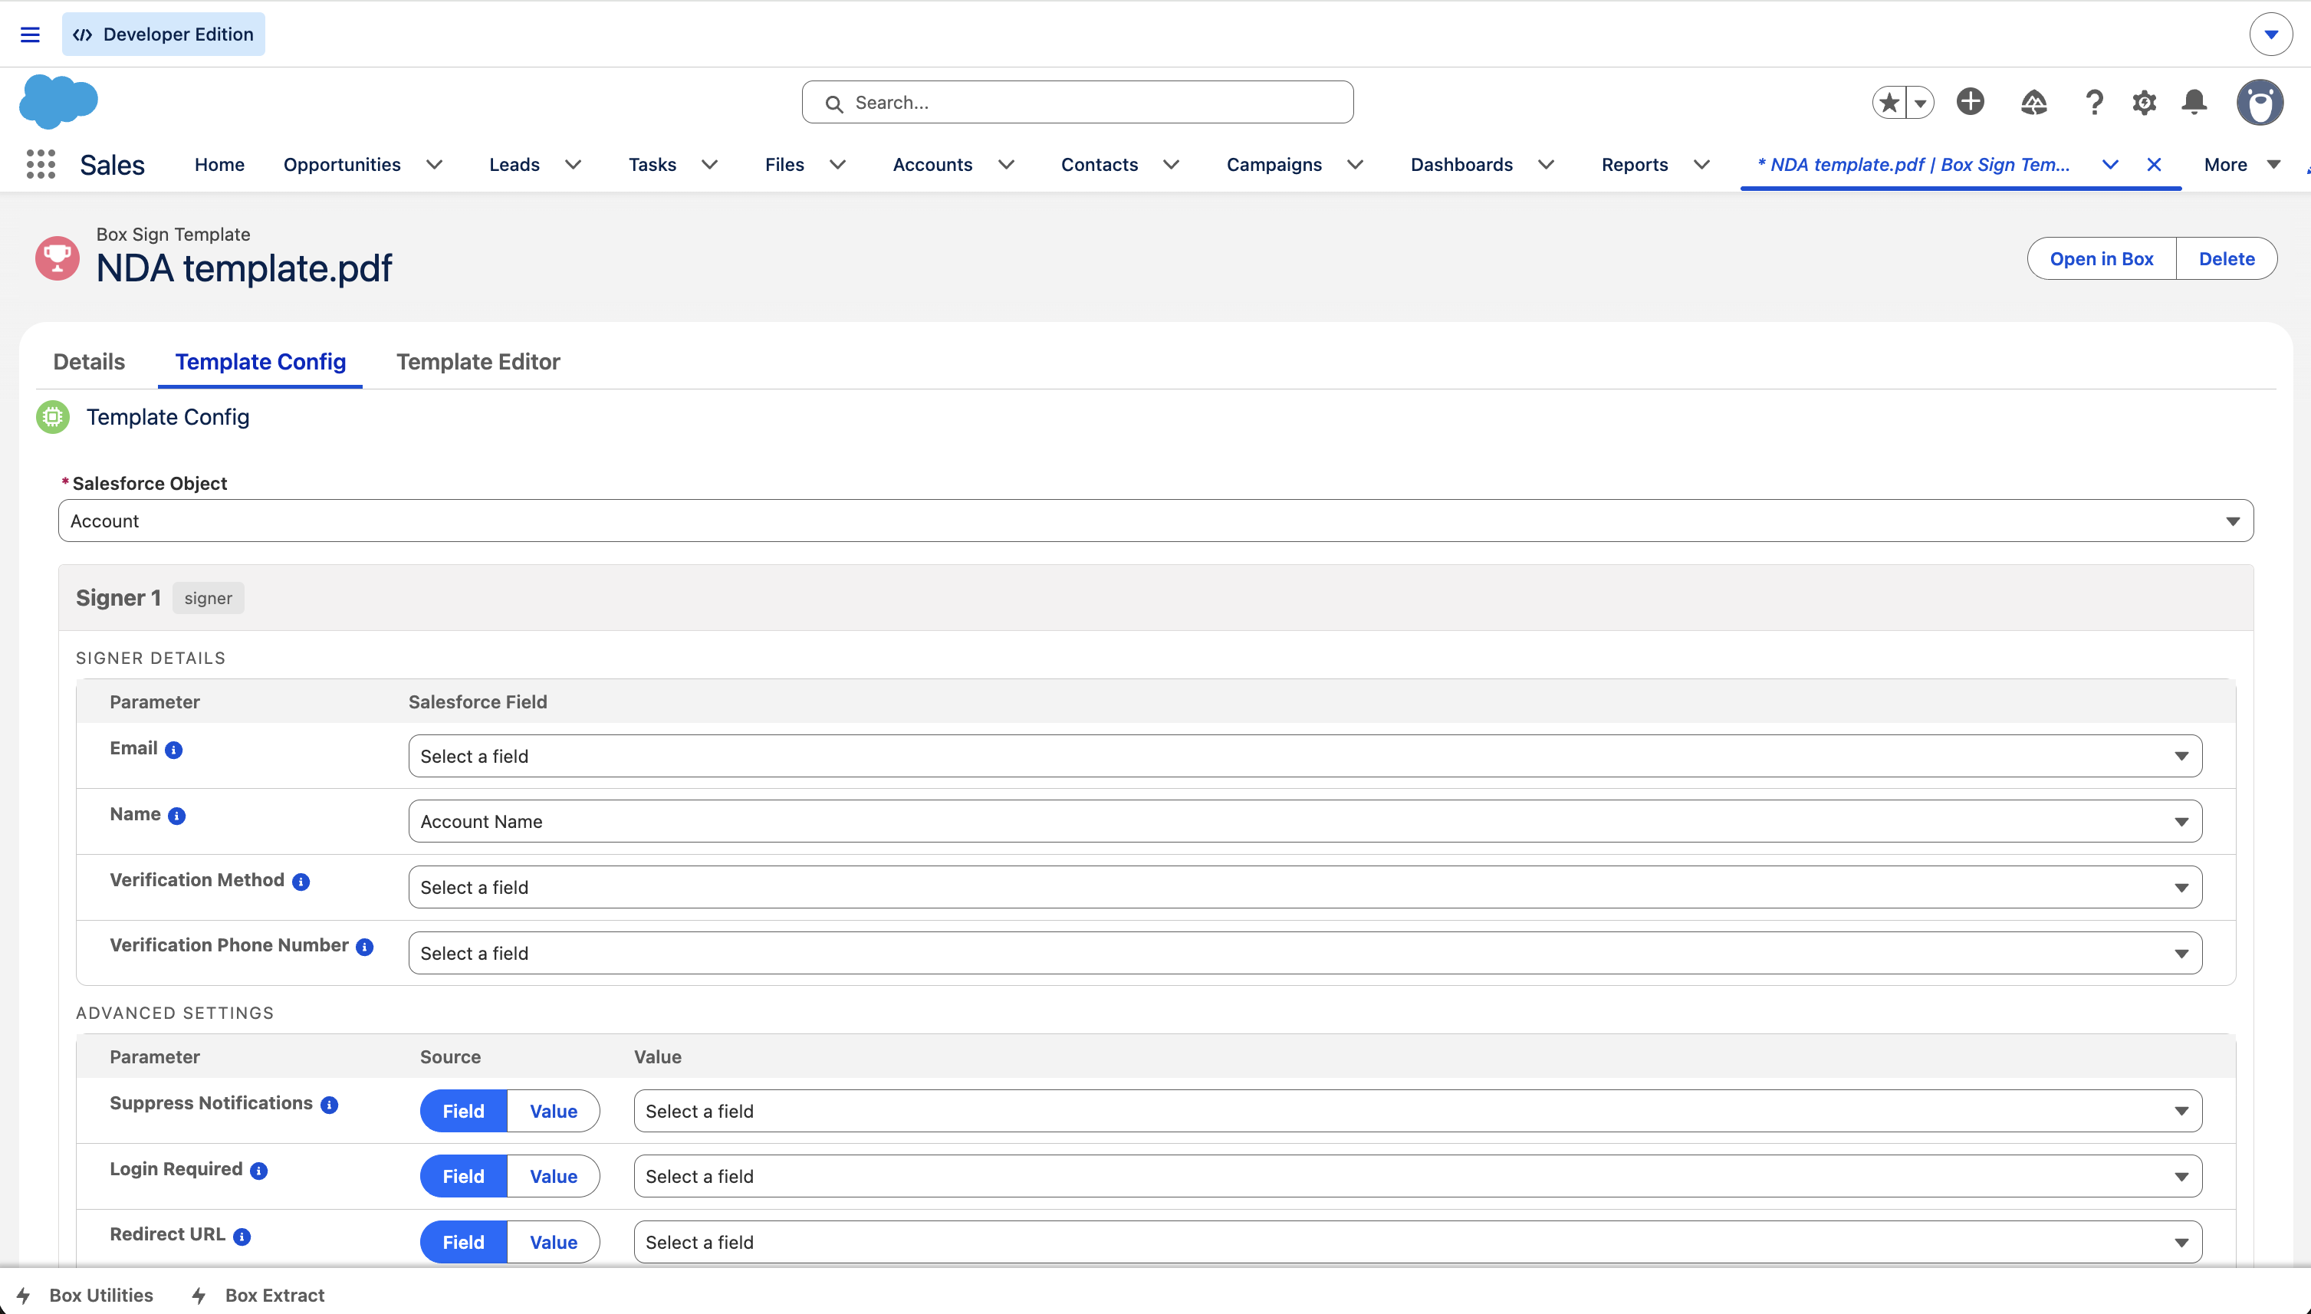The width and height of the screenshot is (2311, 1314).
Task: Expand the Opportunities nav chevron
Action: tap(434, 164)
